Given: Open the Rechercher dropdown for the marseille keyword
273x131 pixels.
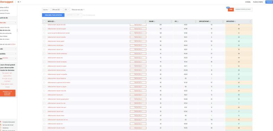Looking at the screenshot, I should [x=138, y=37].
